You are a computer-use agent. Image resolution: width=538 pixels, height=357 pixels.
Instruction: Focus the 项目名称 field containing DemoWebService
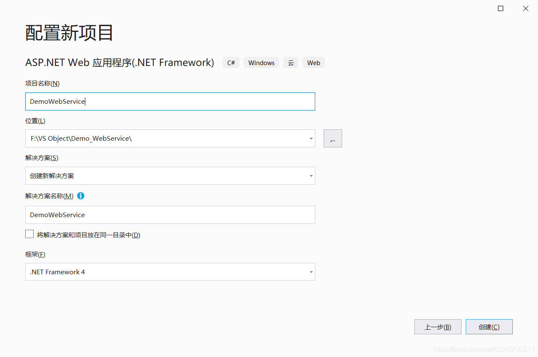tap(170, 102)
